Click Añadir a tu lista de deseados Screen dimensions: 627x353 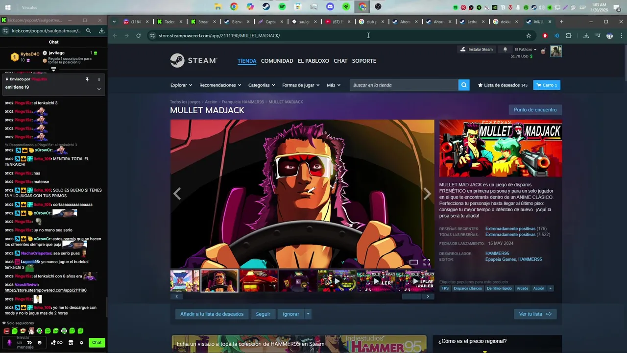[212, 314]
